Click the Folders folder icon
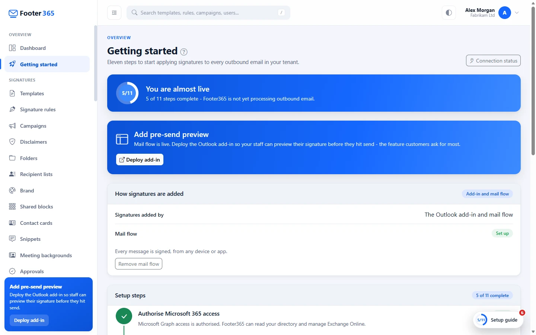Image resolution: width=536 pixels, height=335 pixels. tap(12, 158)
